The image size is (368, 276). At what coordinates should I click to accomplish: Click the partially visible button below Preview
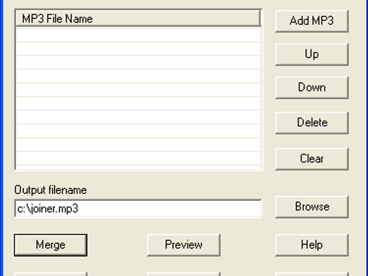[x=183, y=274]
